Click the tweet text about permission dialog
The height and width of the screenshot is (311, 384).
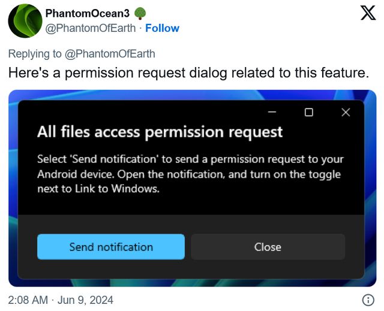(188, 73)
